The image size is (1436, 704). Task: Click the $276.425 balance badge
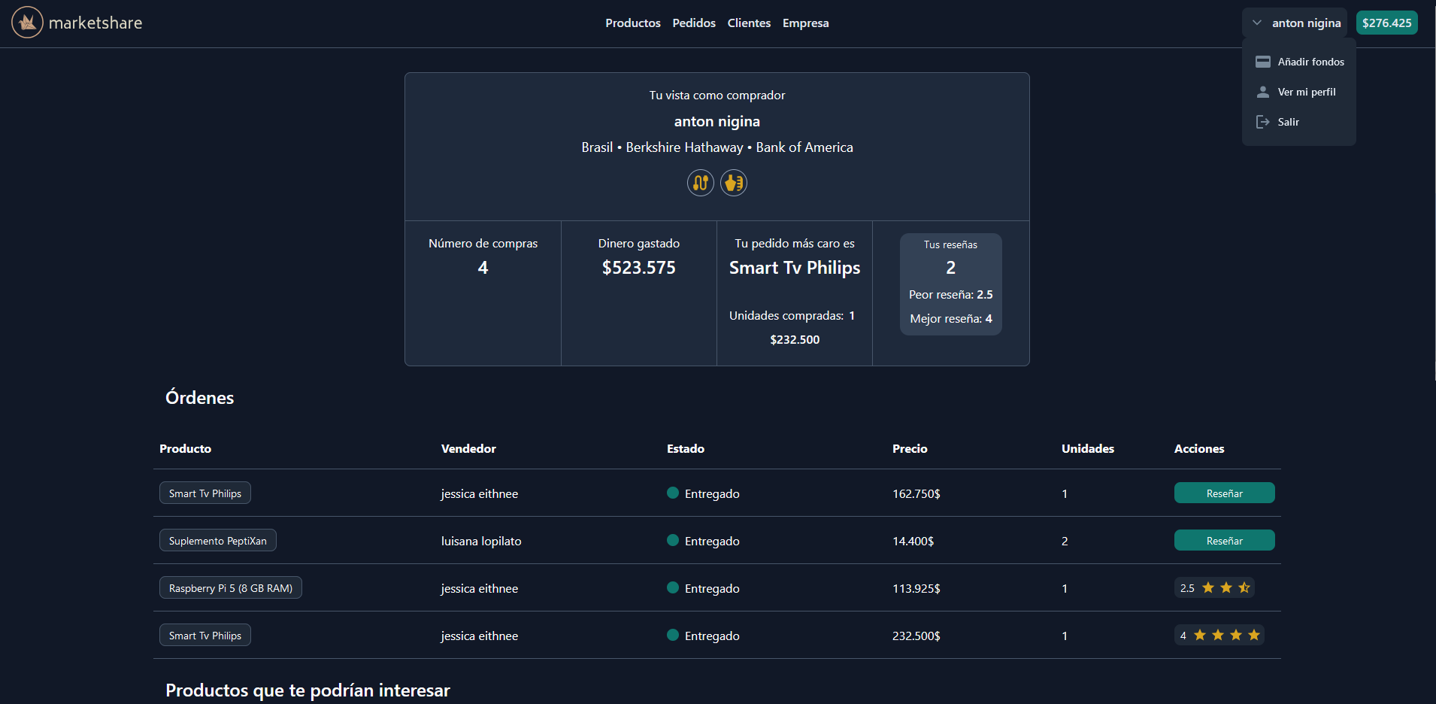(1386, 23)
